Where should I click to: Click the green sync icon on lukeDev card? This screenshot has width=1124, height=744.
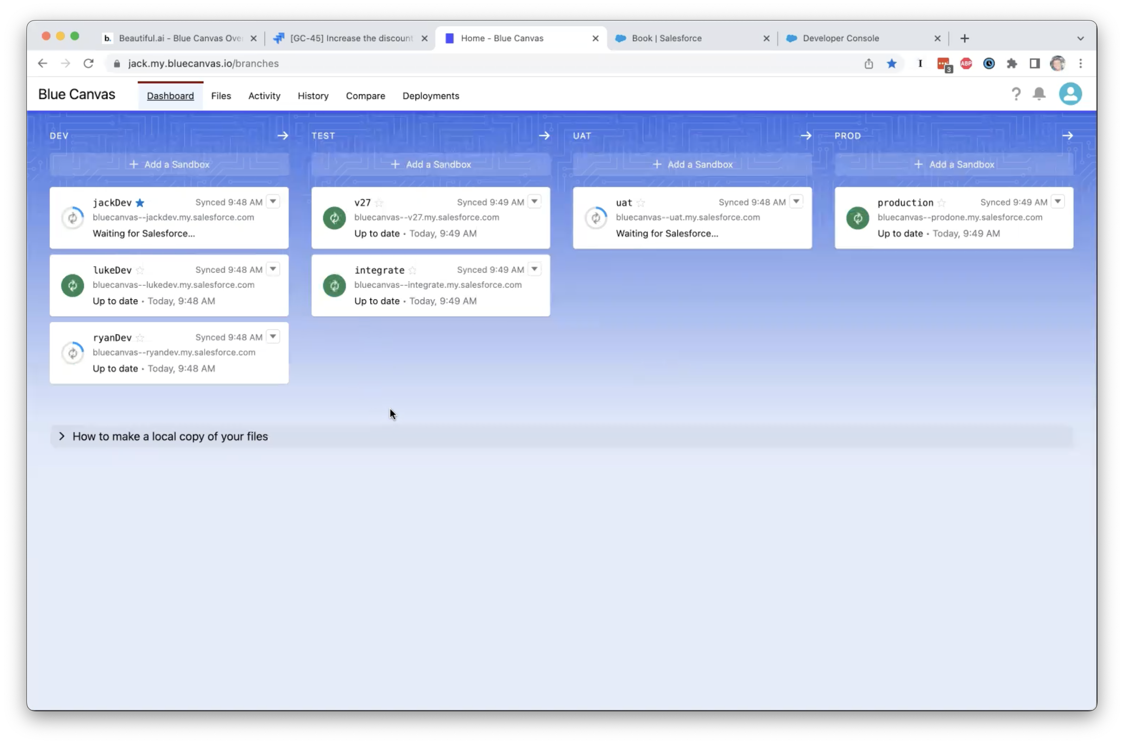click(x=73, y=285)
